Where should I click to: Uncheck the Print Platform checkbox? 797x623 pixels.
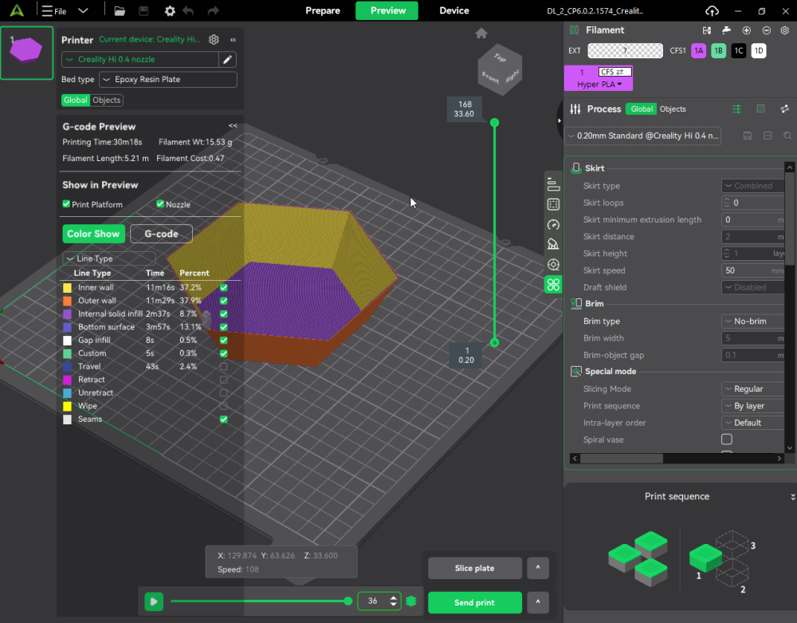[66, 204]
